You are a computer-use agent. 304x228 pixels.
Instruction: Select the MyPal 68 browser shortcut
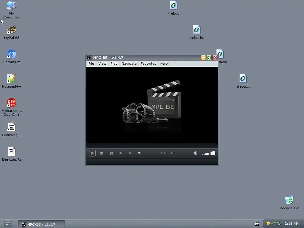[x=12, y=32]
